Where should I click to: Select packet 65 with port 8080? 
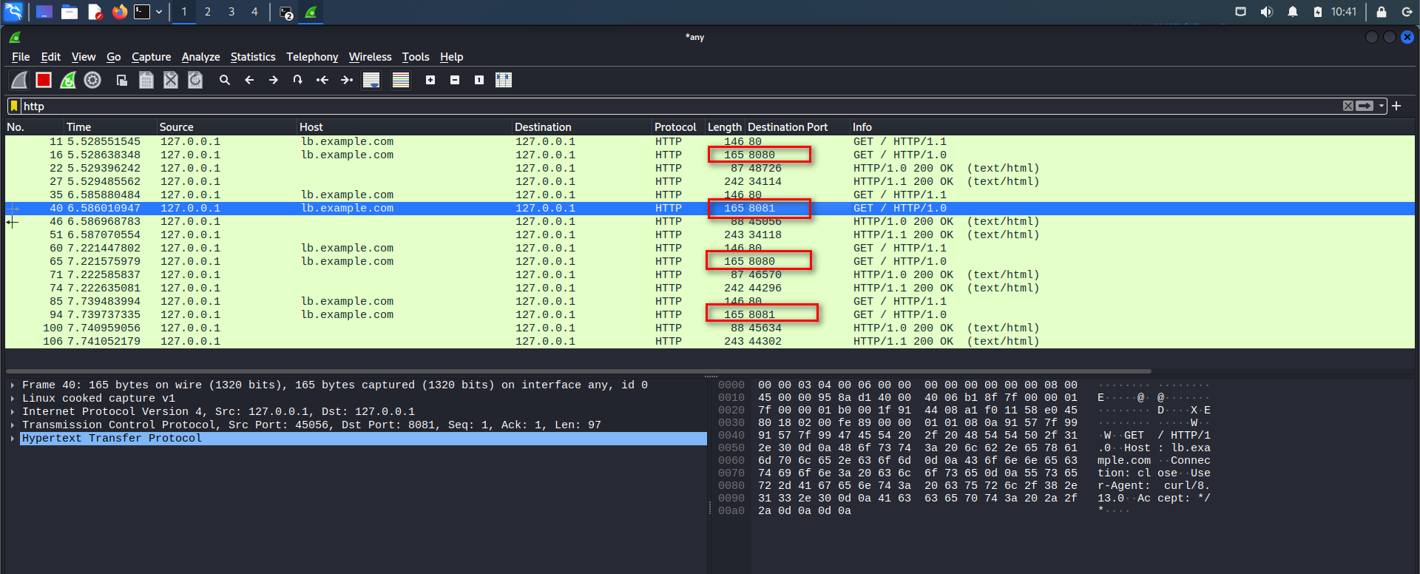click(x=710, y=261)
